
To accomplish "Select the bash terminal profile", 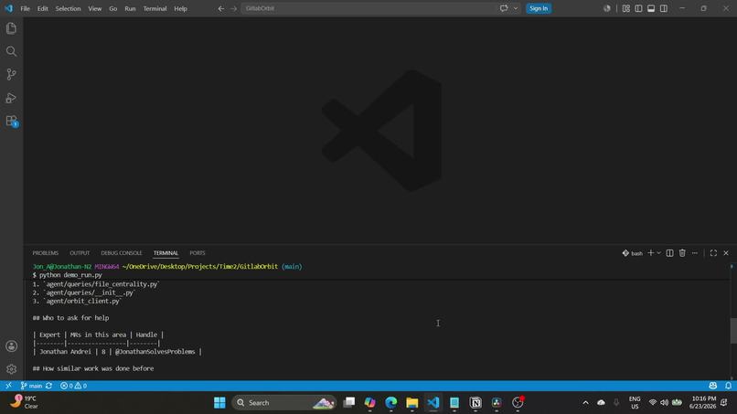I will click(x=632, y=253).
